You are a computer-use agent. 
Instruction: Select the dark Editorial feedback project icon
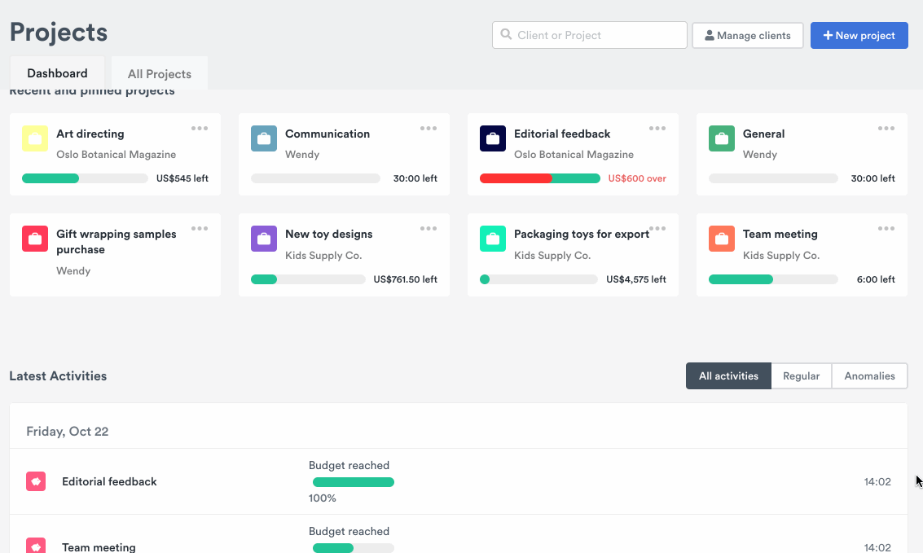pos(492,138)
